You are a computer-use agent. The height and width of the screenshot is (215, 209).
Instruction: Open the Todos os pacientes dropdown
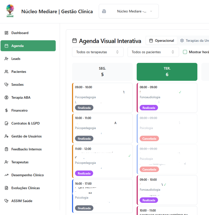(153, 52)
